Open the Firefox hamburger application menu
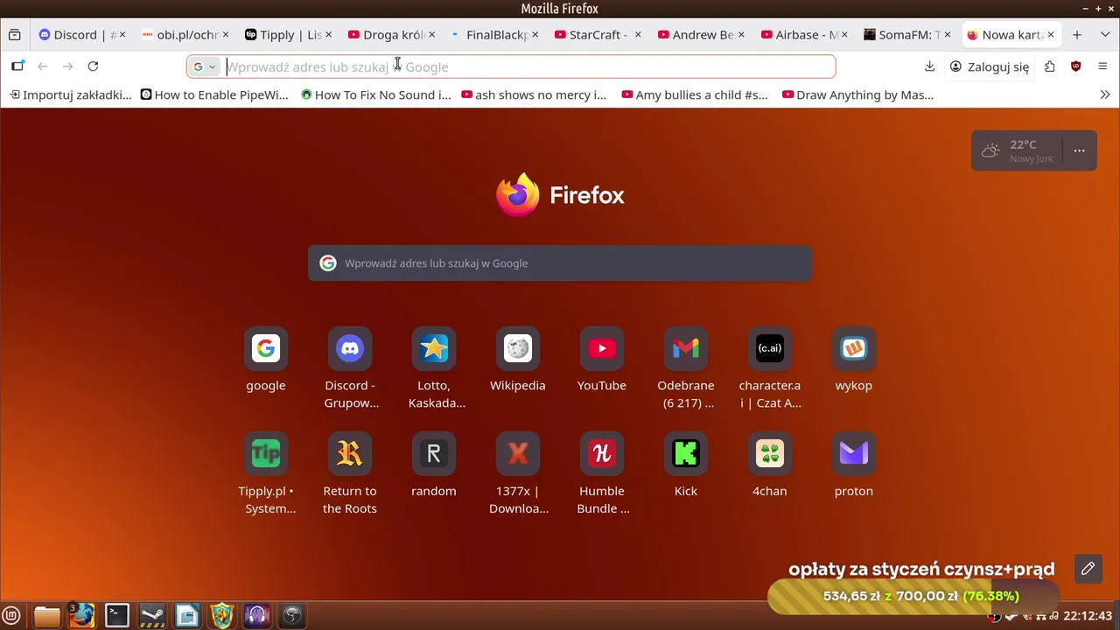Viewport: 1120px width, 630px height. (1102, 66)
